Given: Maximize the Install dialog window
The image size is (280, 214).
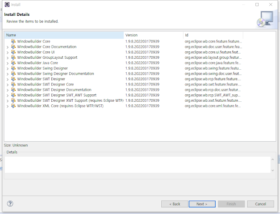Looking at the screenshot, I should [x=257, y=4].
